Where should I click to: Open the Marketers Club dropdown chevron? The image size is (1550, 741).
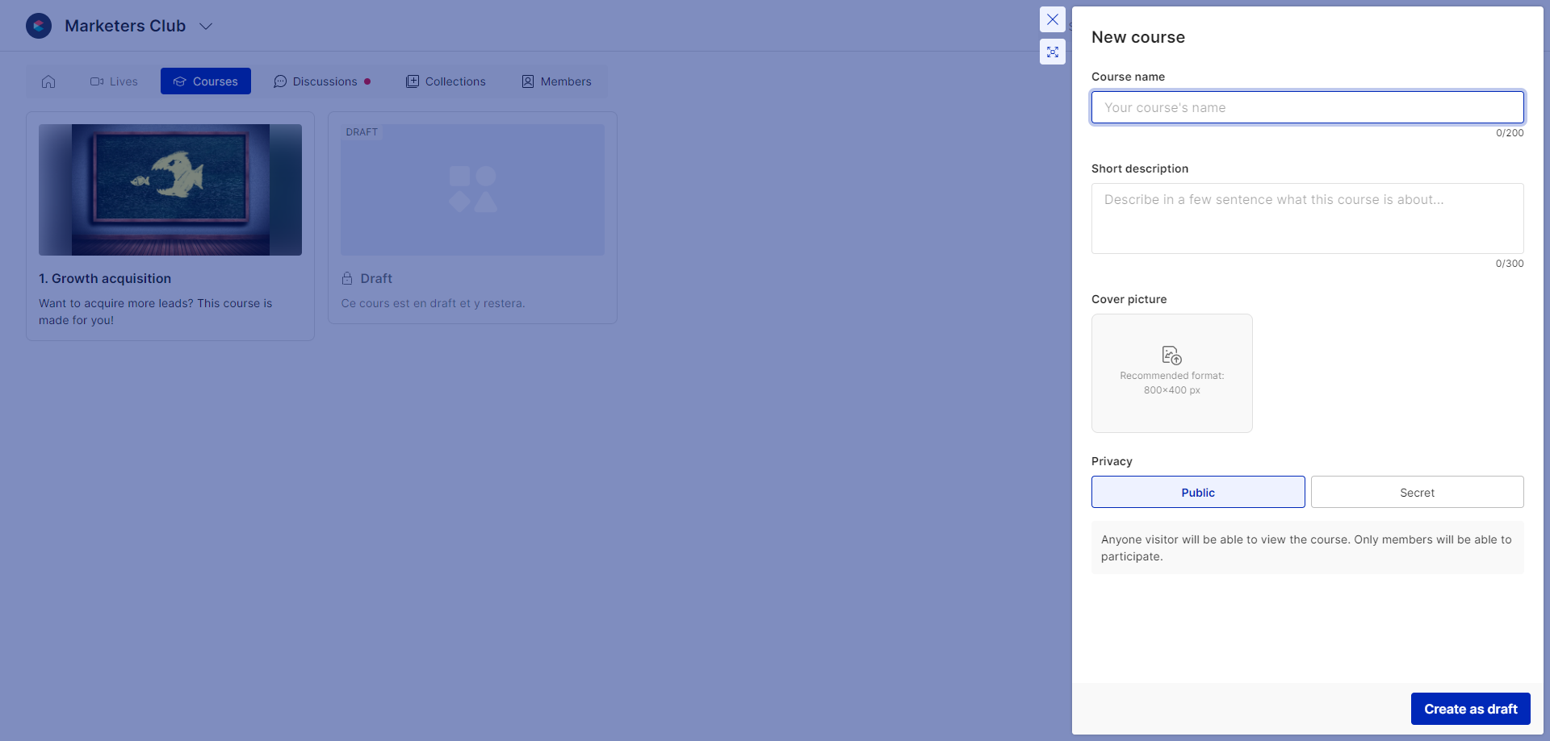(x=206, y=27)
